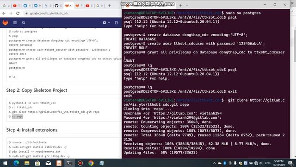Open OneDrive cloud tray icon
The width and height of the screenshot is (296, 167).
pyautogui.click(x=220, y=163)
